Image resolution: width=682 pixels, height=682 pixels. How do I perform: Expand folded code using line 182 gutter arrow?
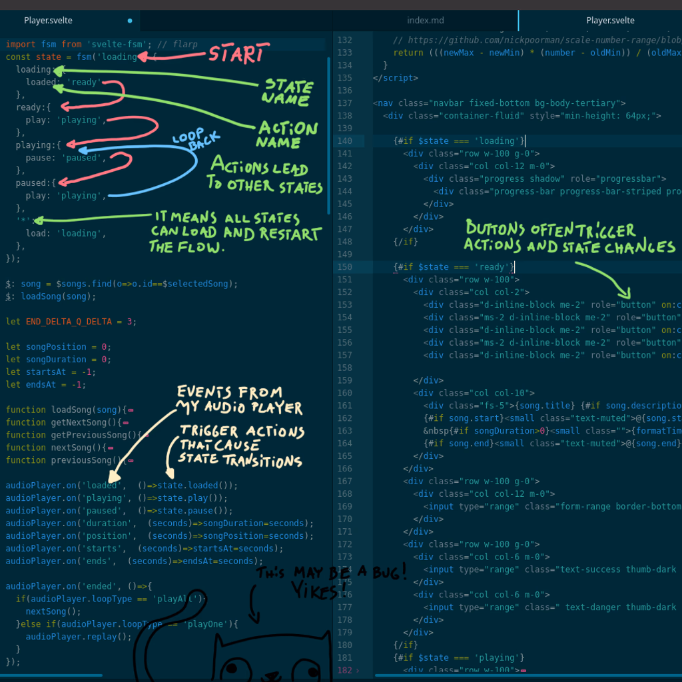click(358, 671)
